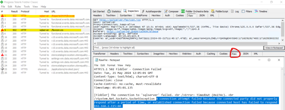The image size is (285, 110).
Task: Minimize the RawFile Notepad window
Action: pyautogui.click(x=259, y=60)
